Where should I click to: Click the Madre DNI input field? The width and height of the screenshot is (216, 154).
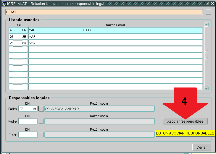coord(28,121)
